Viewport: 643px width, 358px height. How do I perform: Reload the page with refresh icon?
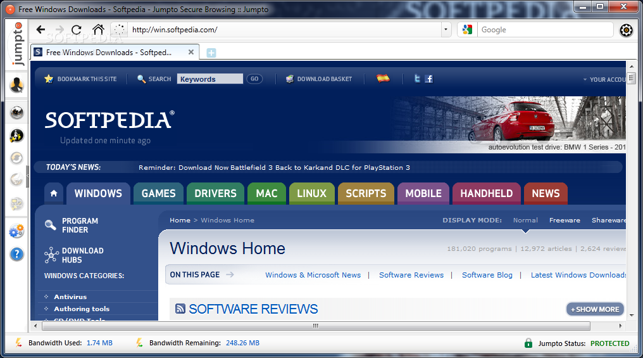tap(77, 30)
